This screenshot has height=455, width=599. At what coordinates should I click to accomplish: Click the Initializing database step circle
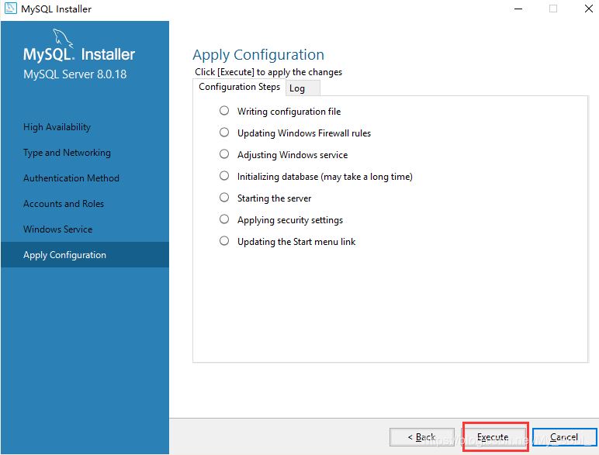[224, 176]
